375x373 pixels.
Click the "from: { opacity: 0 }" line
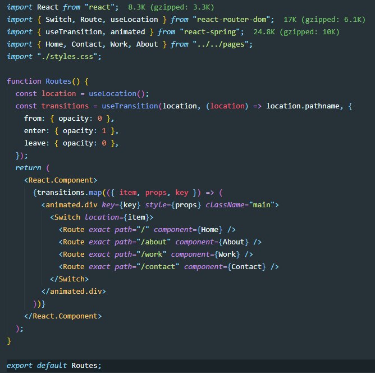coord(69,119)
